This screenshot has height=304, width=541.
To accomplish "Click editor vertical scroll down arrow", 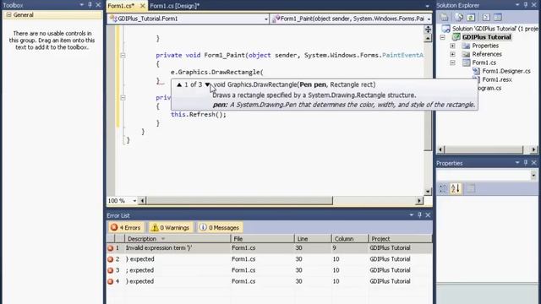I will point(428,192).
